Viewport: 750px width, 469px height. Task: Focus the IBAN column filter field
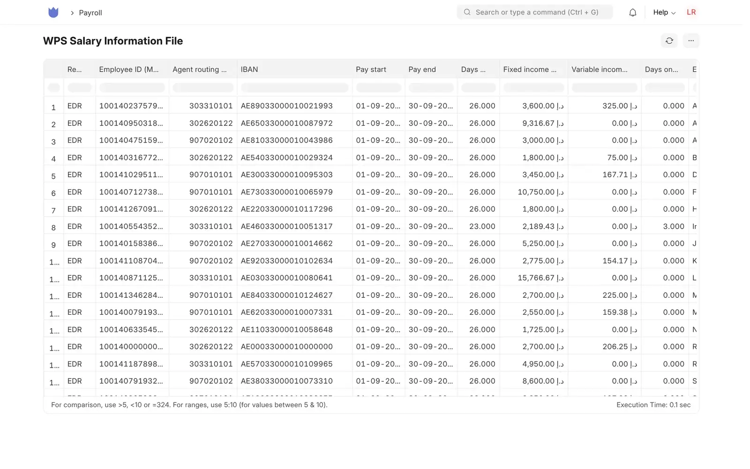click(x=294, y=88)
